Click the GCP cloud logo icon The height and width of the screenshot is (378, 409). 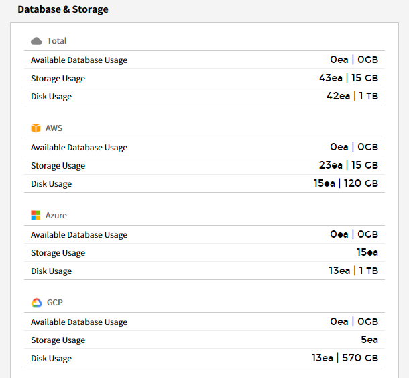[x=36, y=303]
